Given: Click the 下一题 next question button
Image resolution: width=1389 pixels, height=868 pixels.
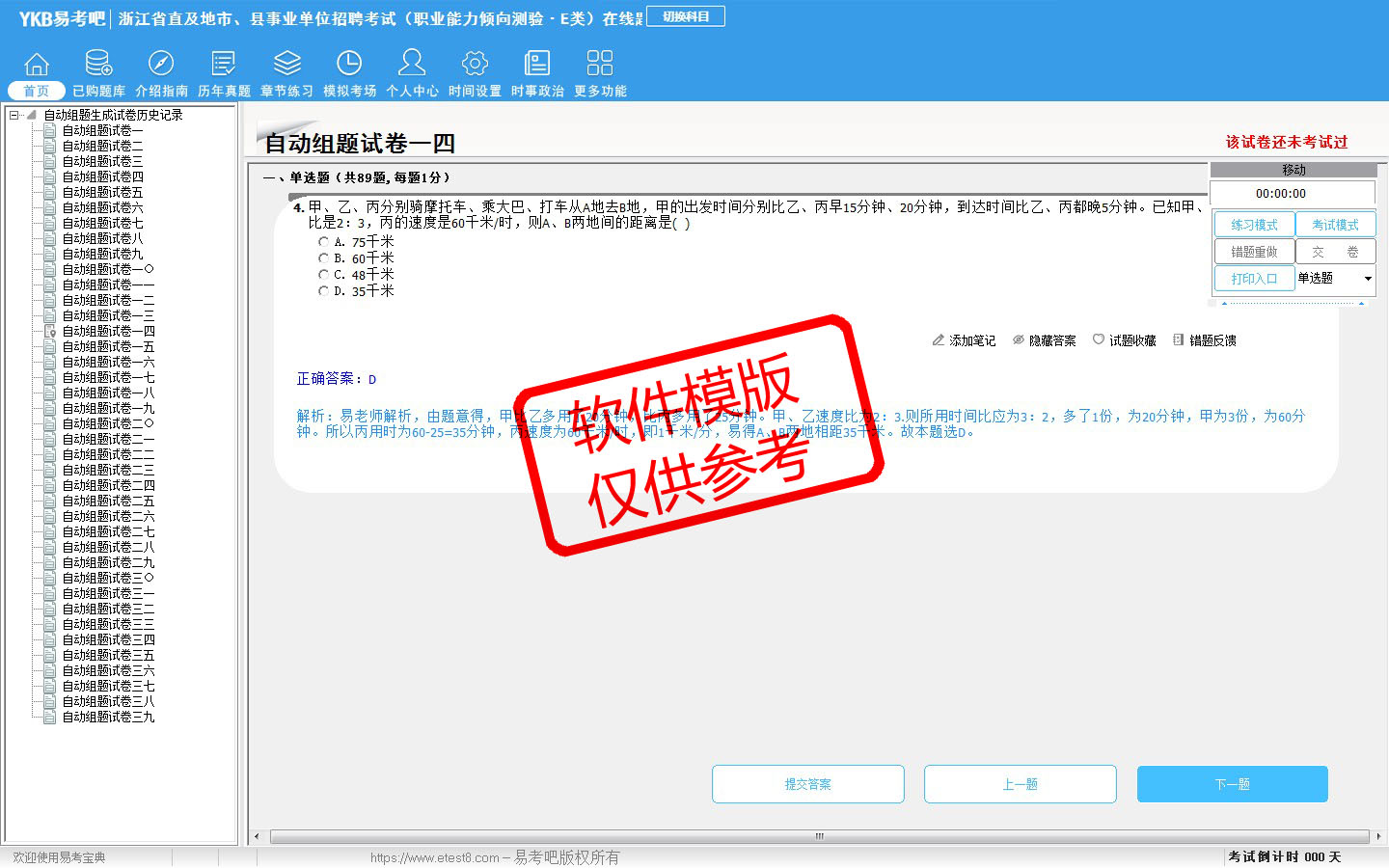Looking at the screenshot, I should click(1232, 784).
